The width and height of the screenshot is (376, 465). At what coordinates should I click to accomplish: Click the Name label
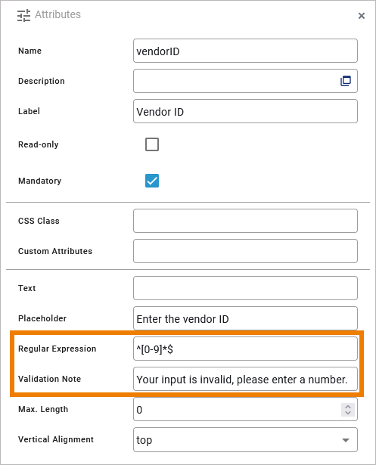click(30, 51)
